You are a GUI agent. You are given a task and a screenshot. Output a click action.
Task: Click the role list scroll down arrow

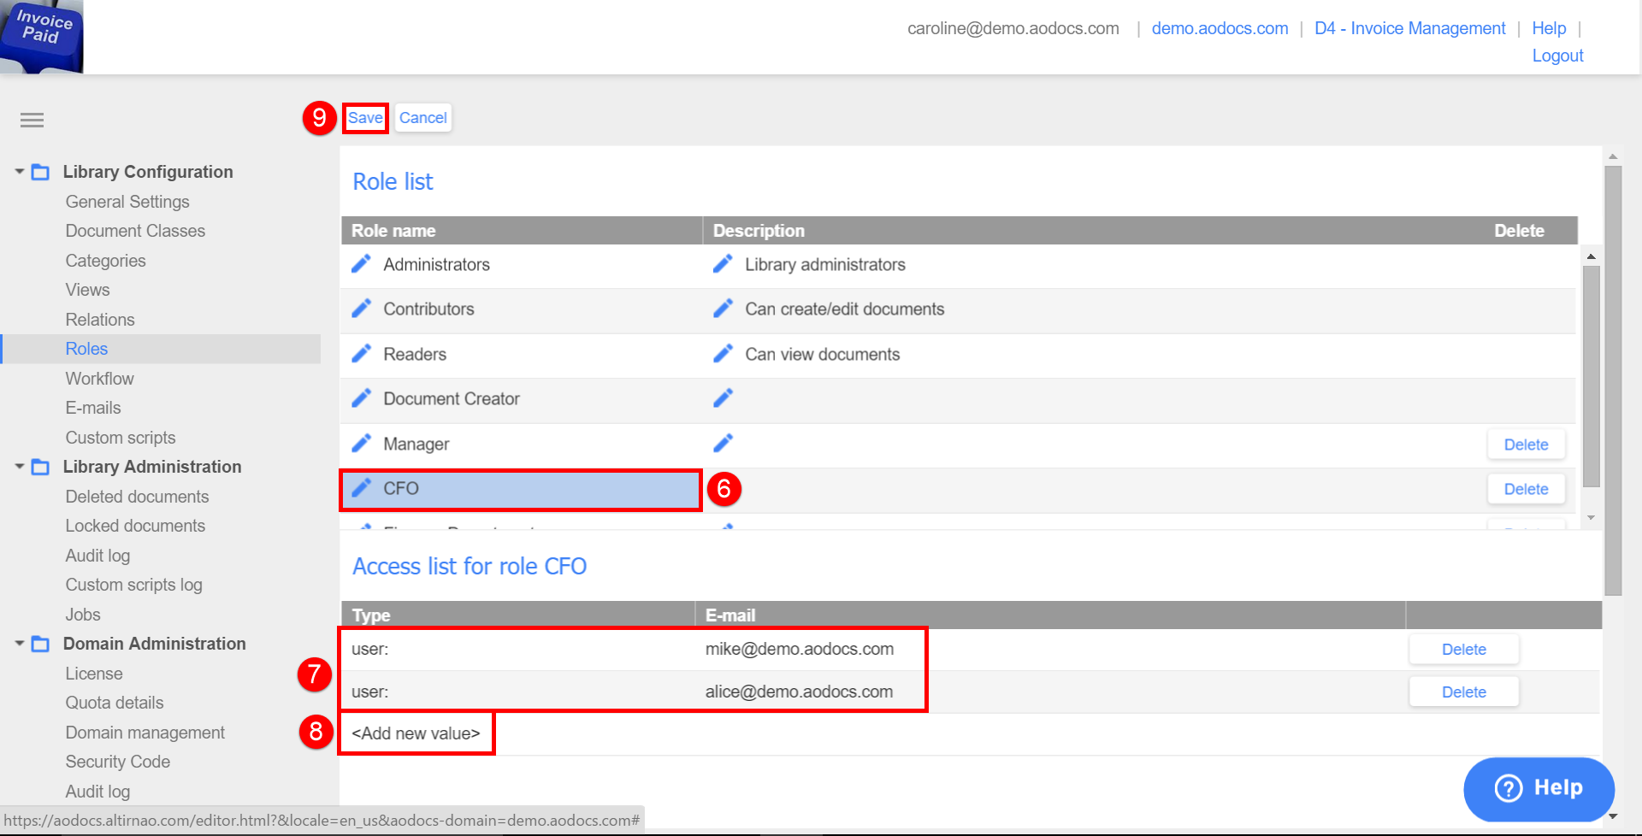pos(1591,518)
